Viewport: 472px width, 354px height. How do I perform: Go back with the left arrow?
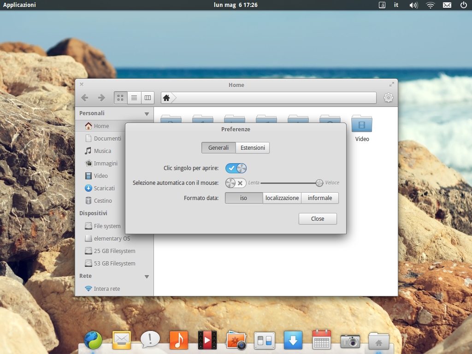85,98
